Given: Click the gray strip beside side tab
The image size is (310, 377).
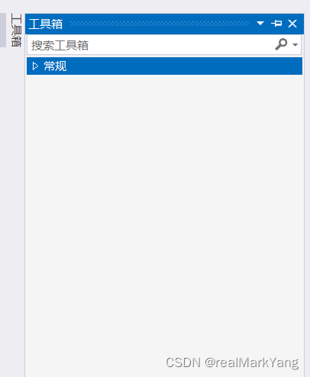Looking at the screenshot, I should tap(3, 31).
